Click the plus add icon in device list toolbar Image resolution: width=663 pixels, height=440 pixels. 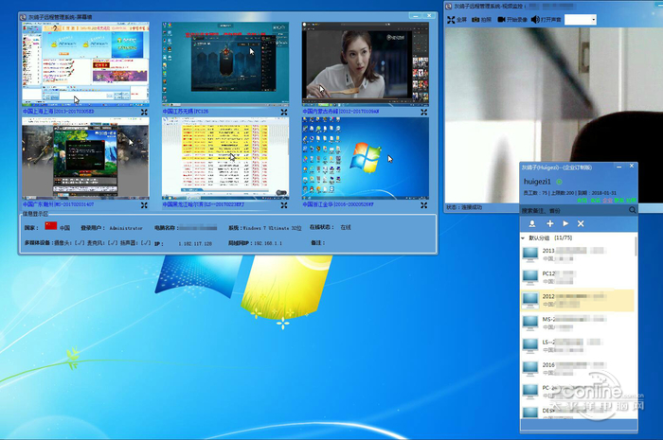(x=549, y=223)
